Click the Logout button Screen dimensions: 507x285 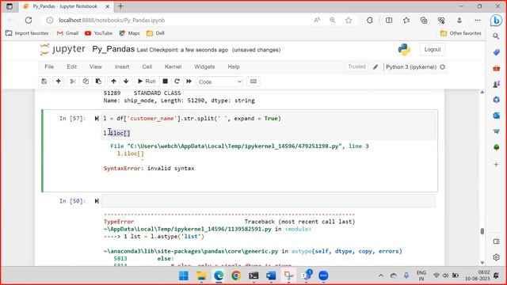pos(433,49)
